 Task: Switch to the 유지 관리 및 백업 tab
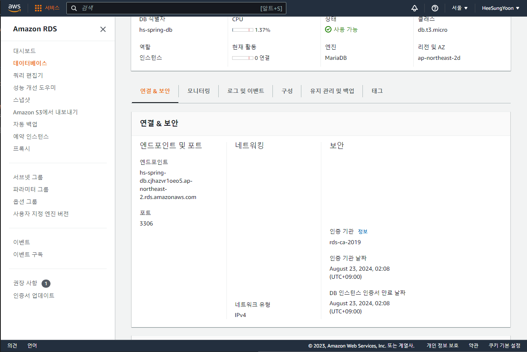coord(332,91)
